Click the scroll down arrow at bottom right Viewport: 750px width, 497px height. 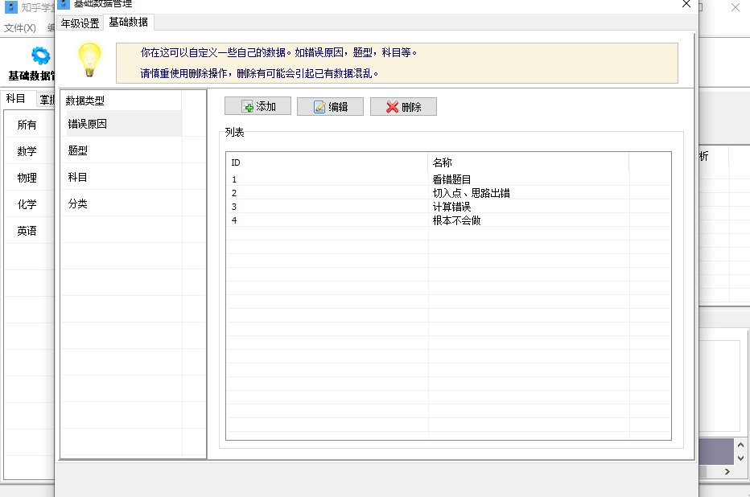point(741,458)
